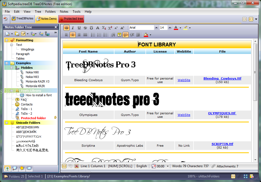Click the red X spellcheck icon in status bar

pos(77,166)
